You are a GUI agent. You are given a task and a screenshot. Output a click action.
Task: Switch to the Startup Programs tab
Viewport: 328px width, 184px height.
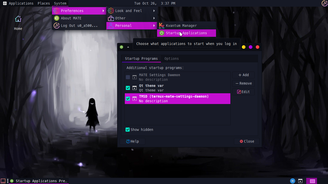coord(141,59)
